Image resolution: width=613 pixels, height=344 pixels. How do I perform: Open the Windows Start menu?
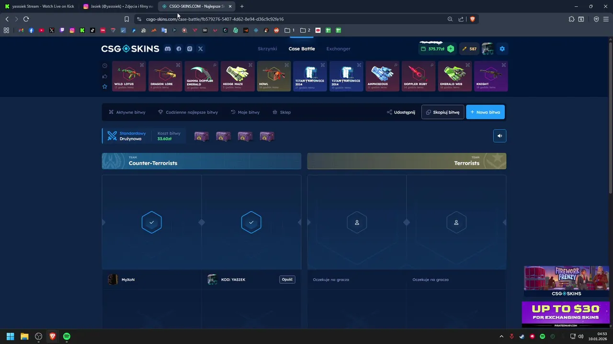[x=10, y=336]
